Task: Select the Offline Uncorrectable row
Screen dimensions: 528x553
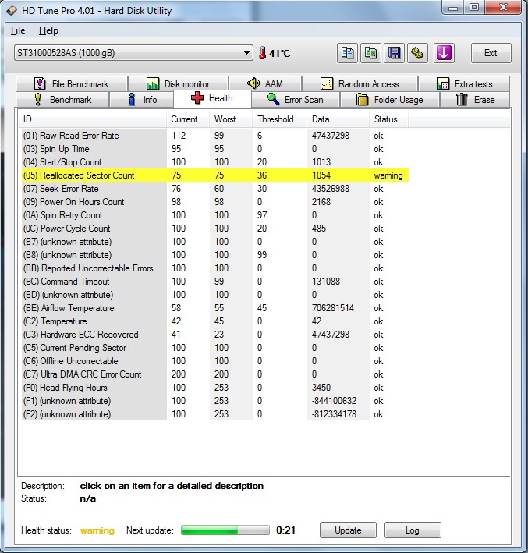Action: click(x=215, y=361)
